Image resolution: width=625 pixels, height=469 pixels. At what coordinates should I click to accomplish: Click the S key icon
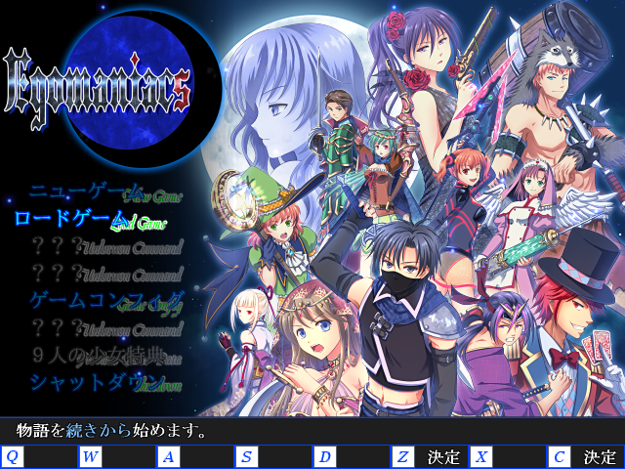(247, 456)
